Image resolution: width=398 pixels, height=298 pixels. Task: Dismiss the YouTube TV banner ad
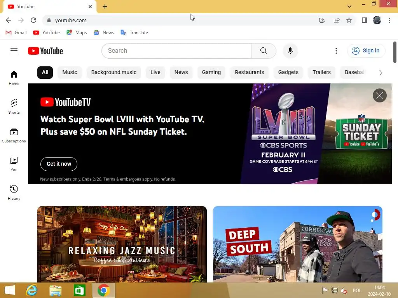[379, 95]
